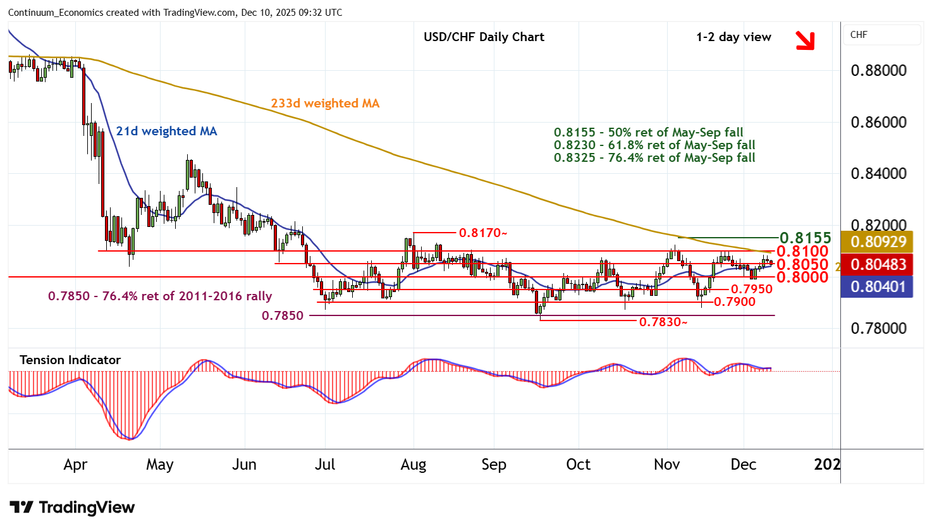Viewport: 932px width, 531px height.
Task: Click the red downward trend arrow
Action: pos(805,40)
